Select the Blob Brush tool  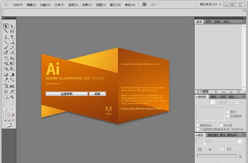6,52
